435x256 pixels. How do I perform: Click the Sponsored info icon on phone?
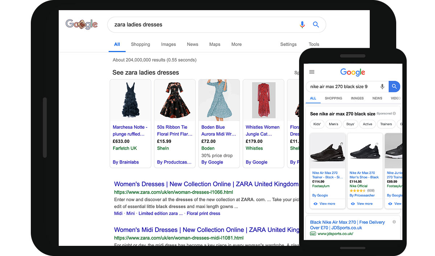click(x=394, y=113)
